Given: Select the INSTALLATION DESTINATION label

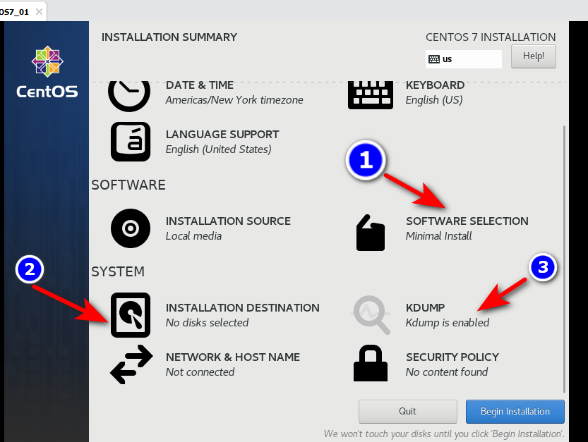Looking at the screenshot, I should (x=243, y=308).
